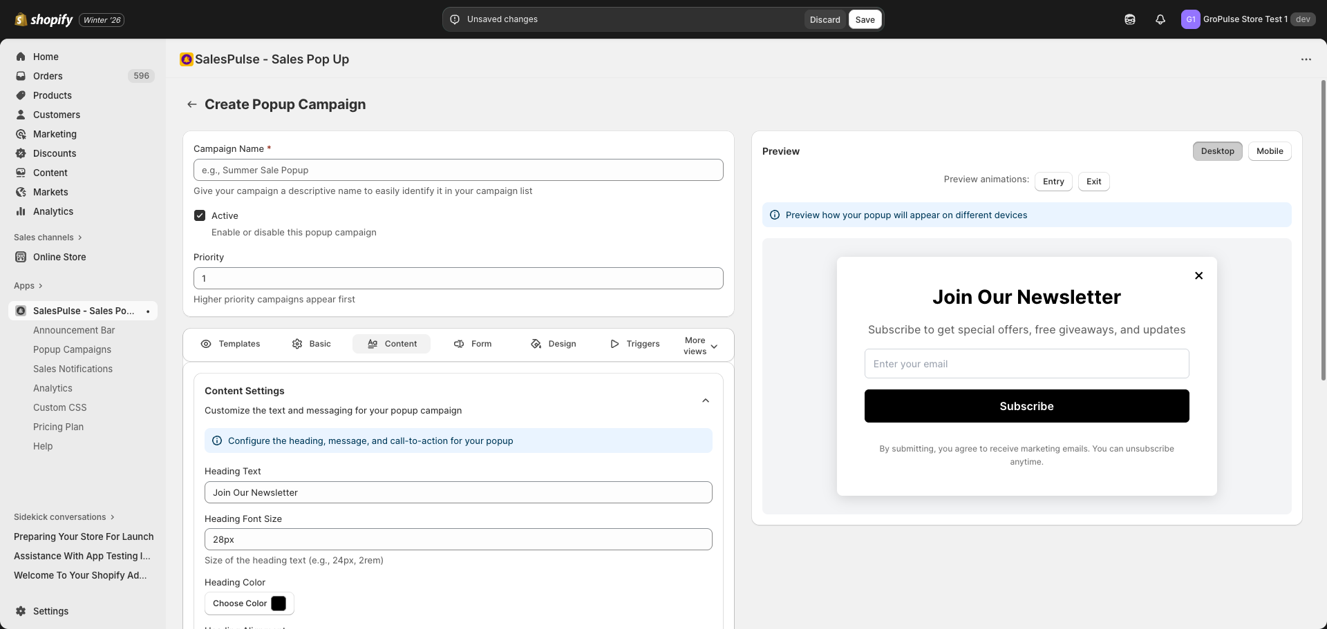
Task: Select the Desktop preview mode
Action: pos(1216,151)
